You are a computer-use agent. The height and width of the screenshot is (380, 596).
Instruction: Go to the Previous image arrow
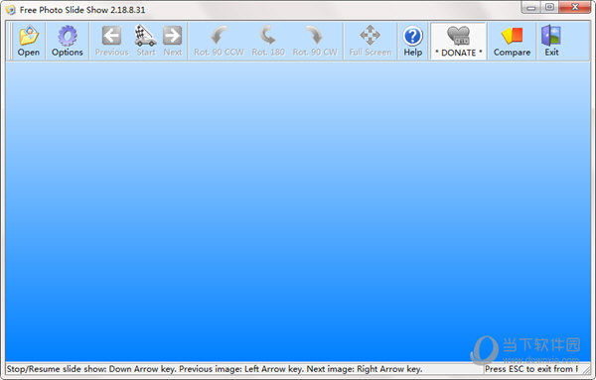point(111,41)
